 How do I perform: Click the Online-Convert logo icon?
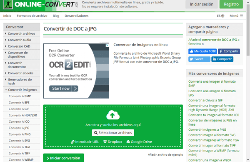(8, 4)
